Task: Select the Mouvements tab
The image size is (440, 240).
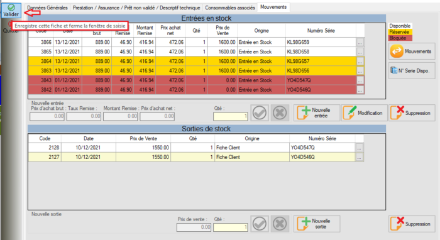Action: click(x=273, y=7)
